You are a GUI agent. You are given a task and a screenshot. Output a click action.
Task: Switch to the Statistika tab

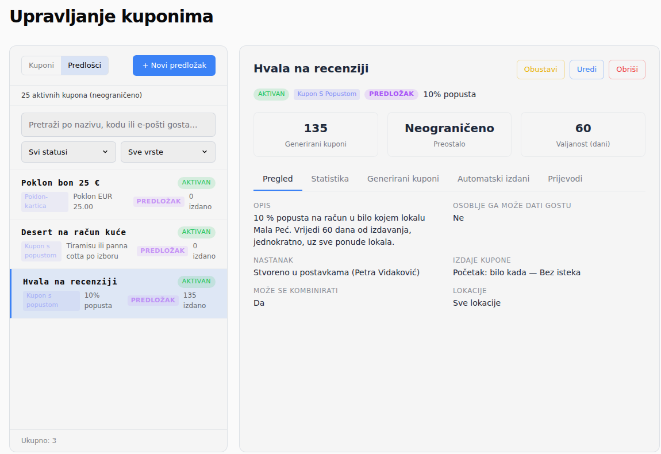click(x=330, y=179)
